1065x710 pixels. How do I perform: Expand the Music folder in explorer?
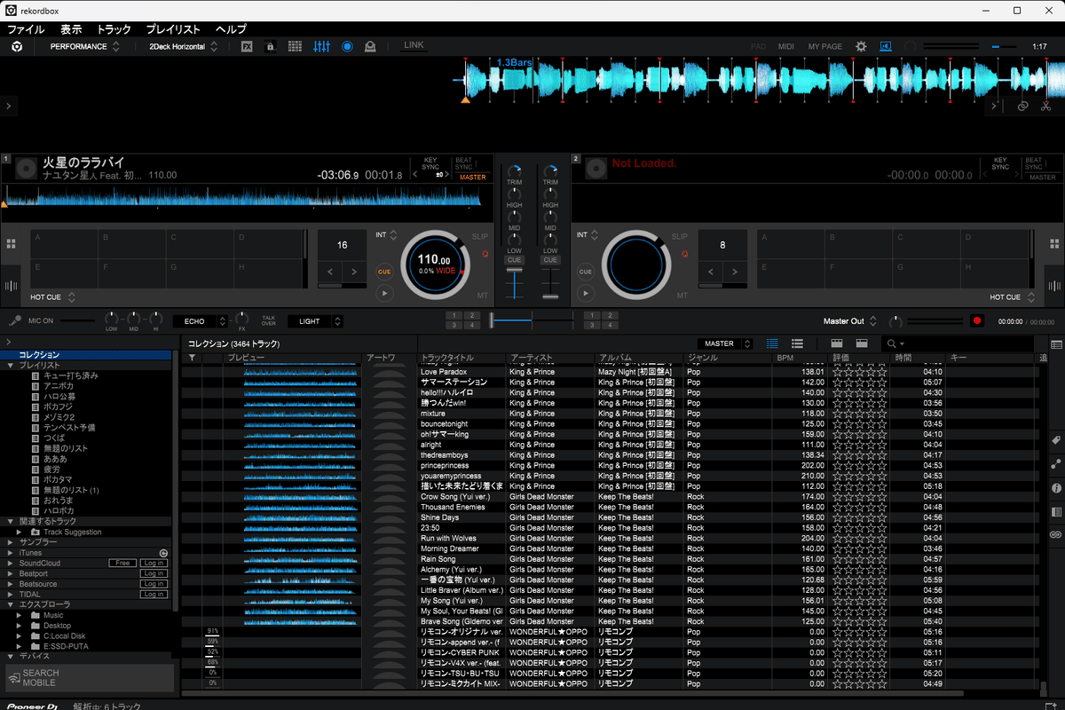[19, 615]
